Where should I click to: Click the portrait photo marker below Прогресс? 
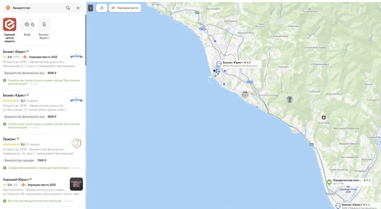coord(290,99)
